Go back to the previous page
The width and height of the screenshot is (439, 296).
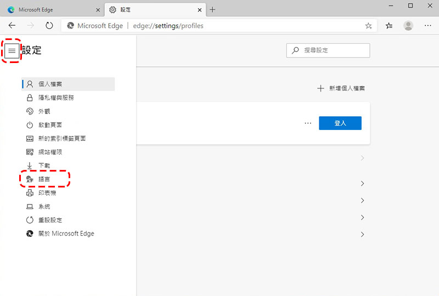(12, 25)
